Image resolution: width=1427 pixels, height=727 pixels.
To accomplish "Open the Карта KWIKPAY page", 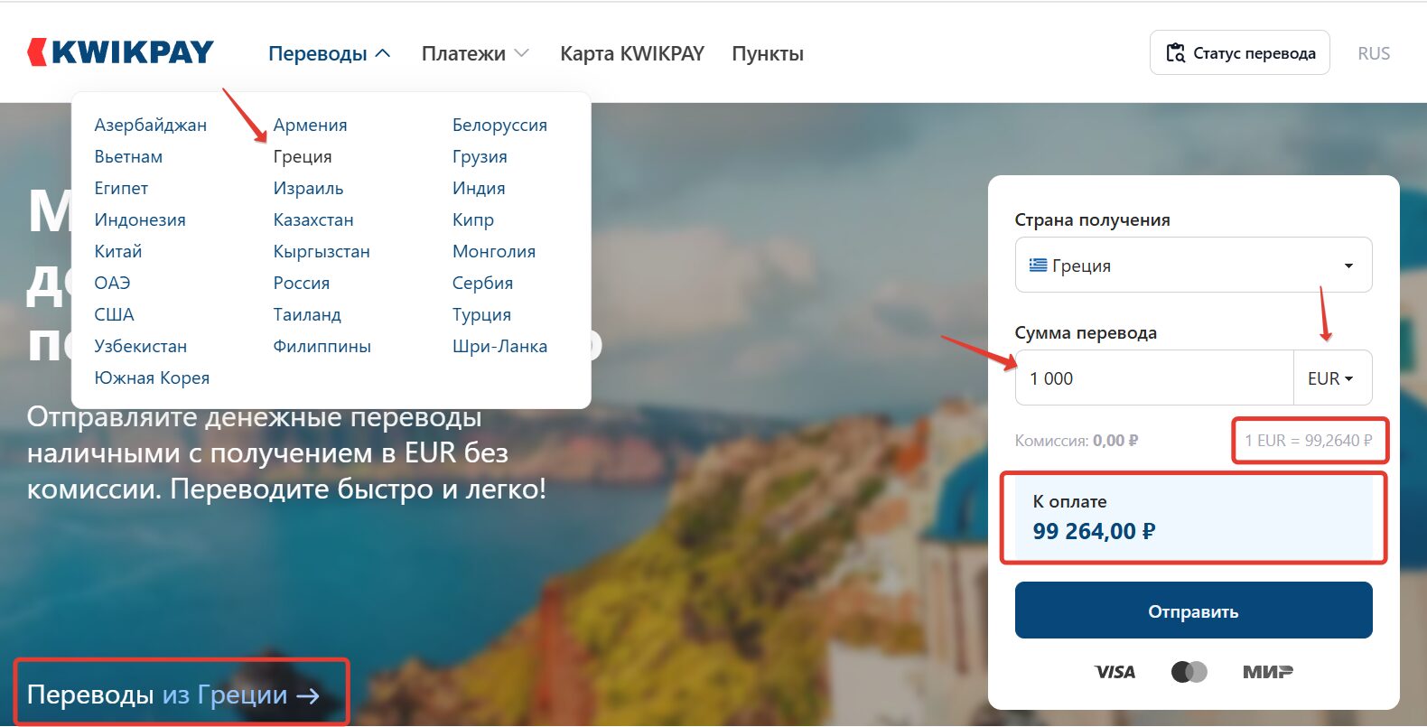I will click(x=631, y=53).
